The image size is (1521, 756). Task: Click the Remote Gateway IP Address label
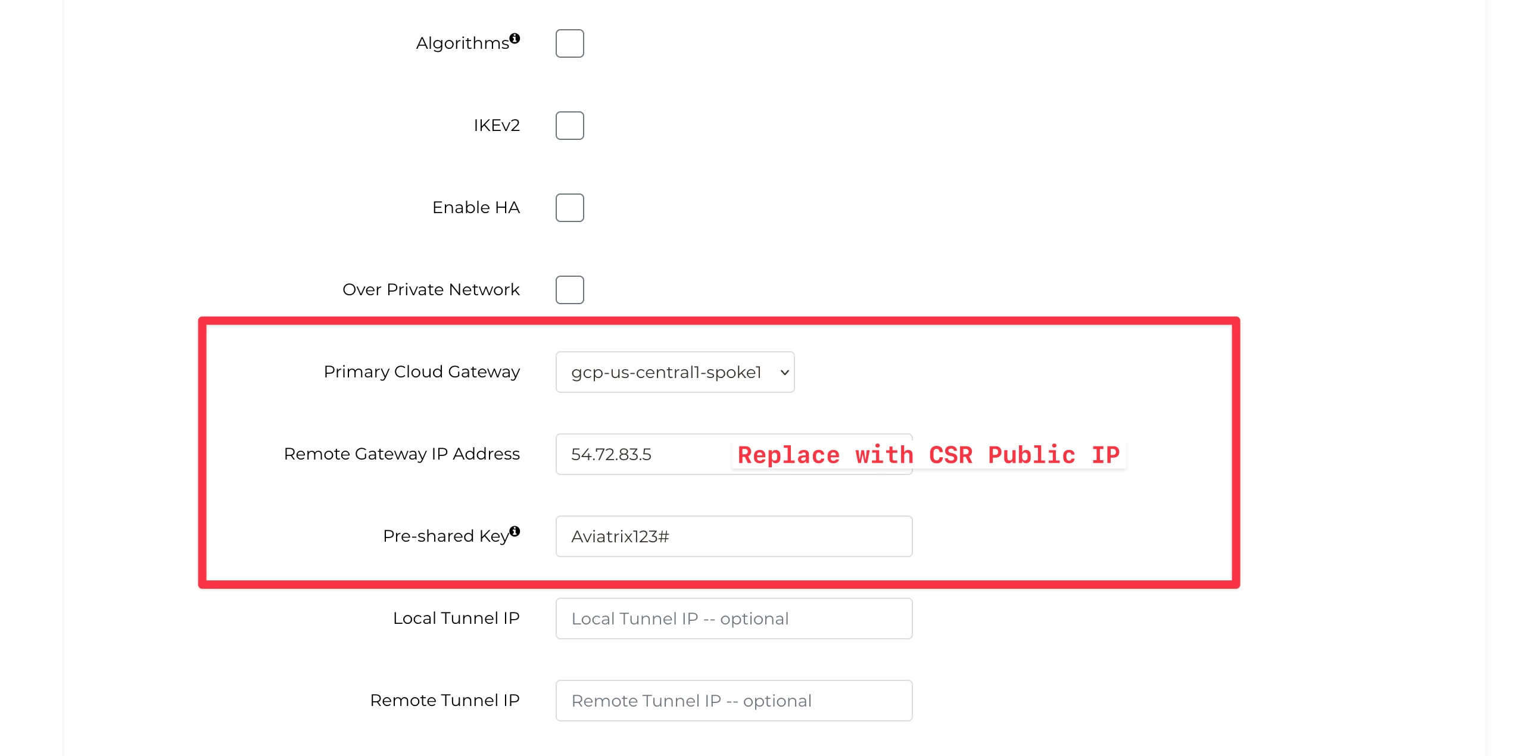tap(402, 454)
